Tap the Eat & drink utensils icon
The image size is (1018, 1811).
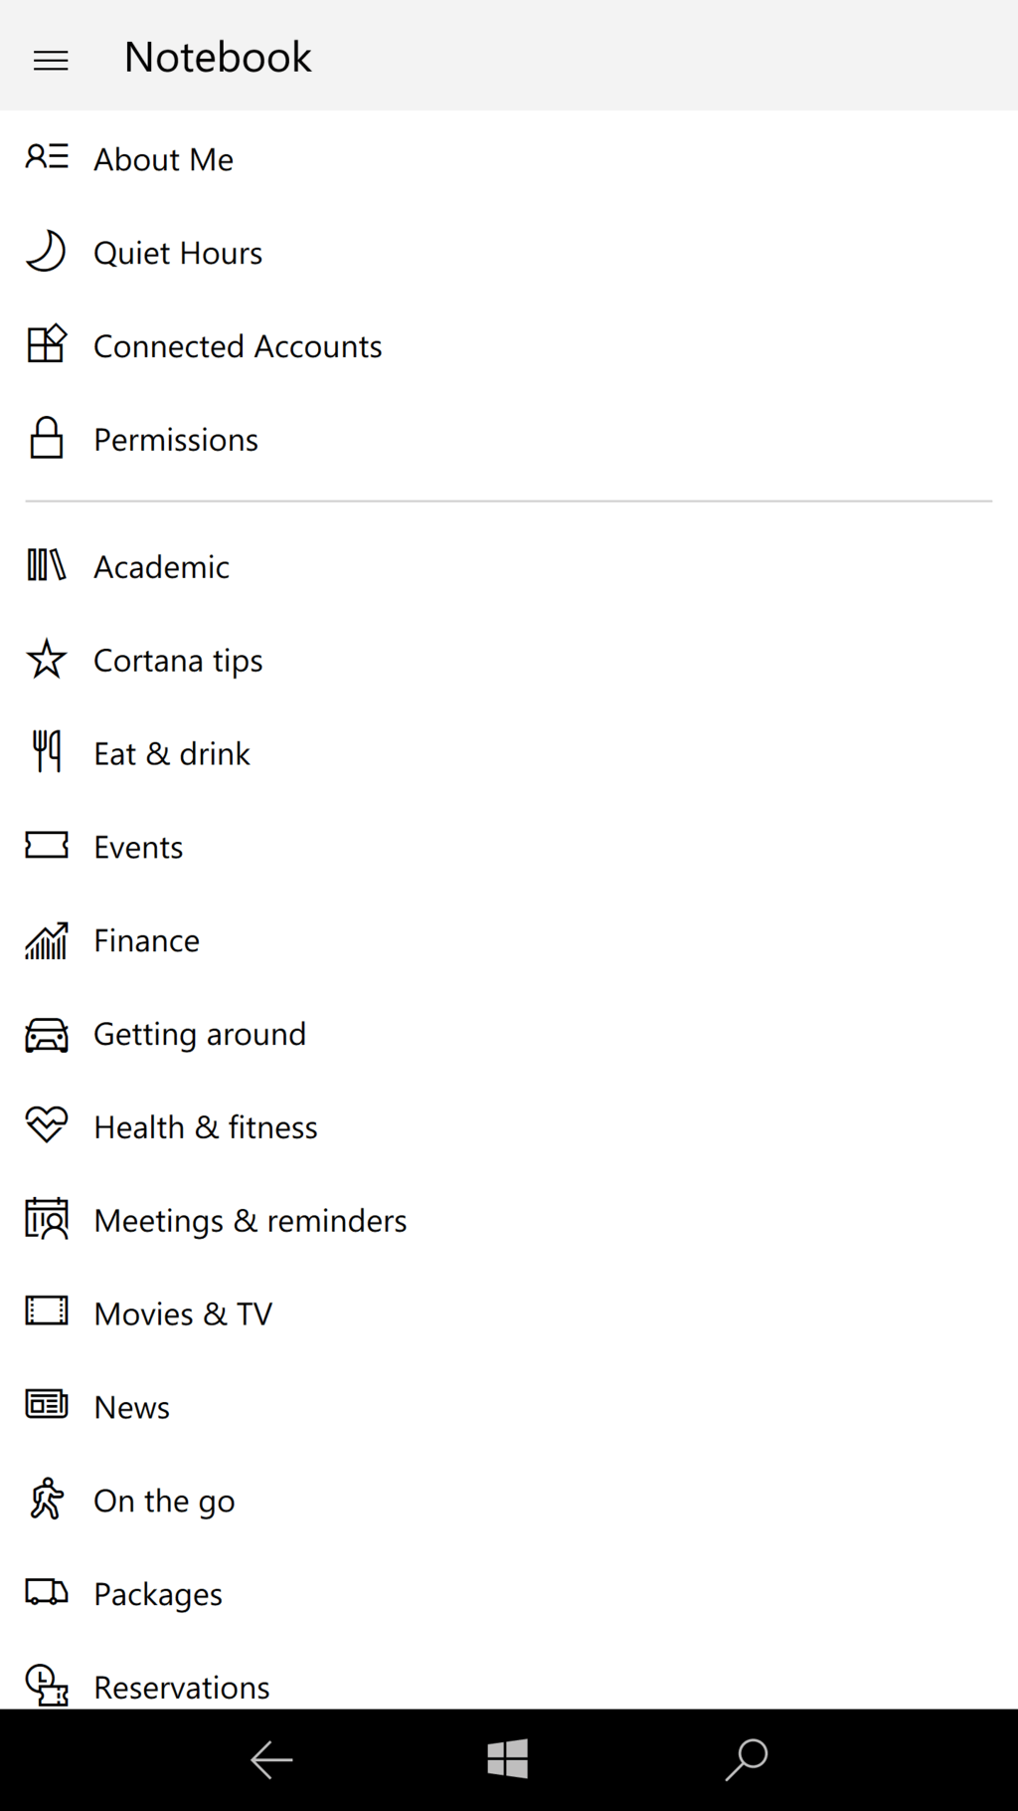click(x=46, y=751)
